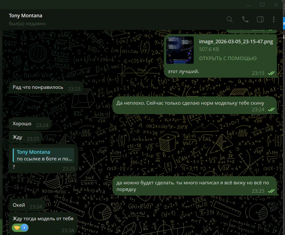Click the 'Хорошо' message bubble
This screenshot has width=285, height=235.
pos(22,124)
